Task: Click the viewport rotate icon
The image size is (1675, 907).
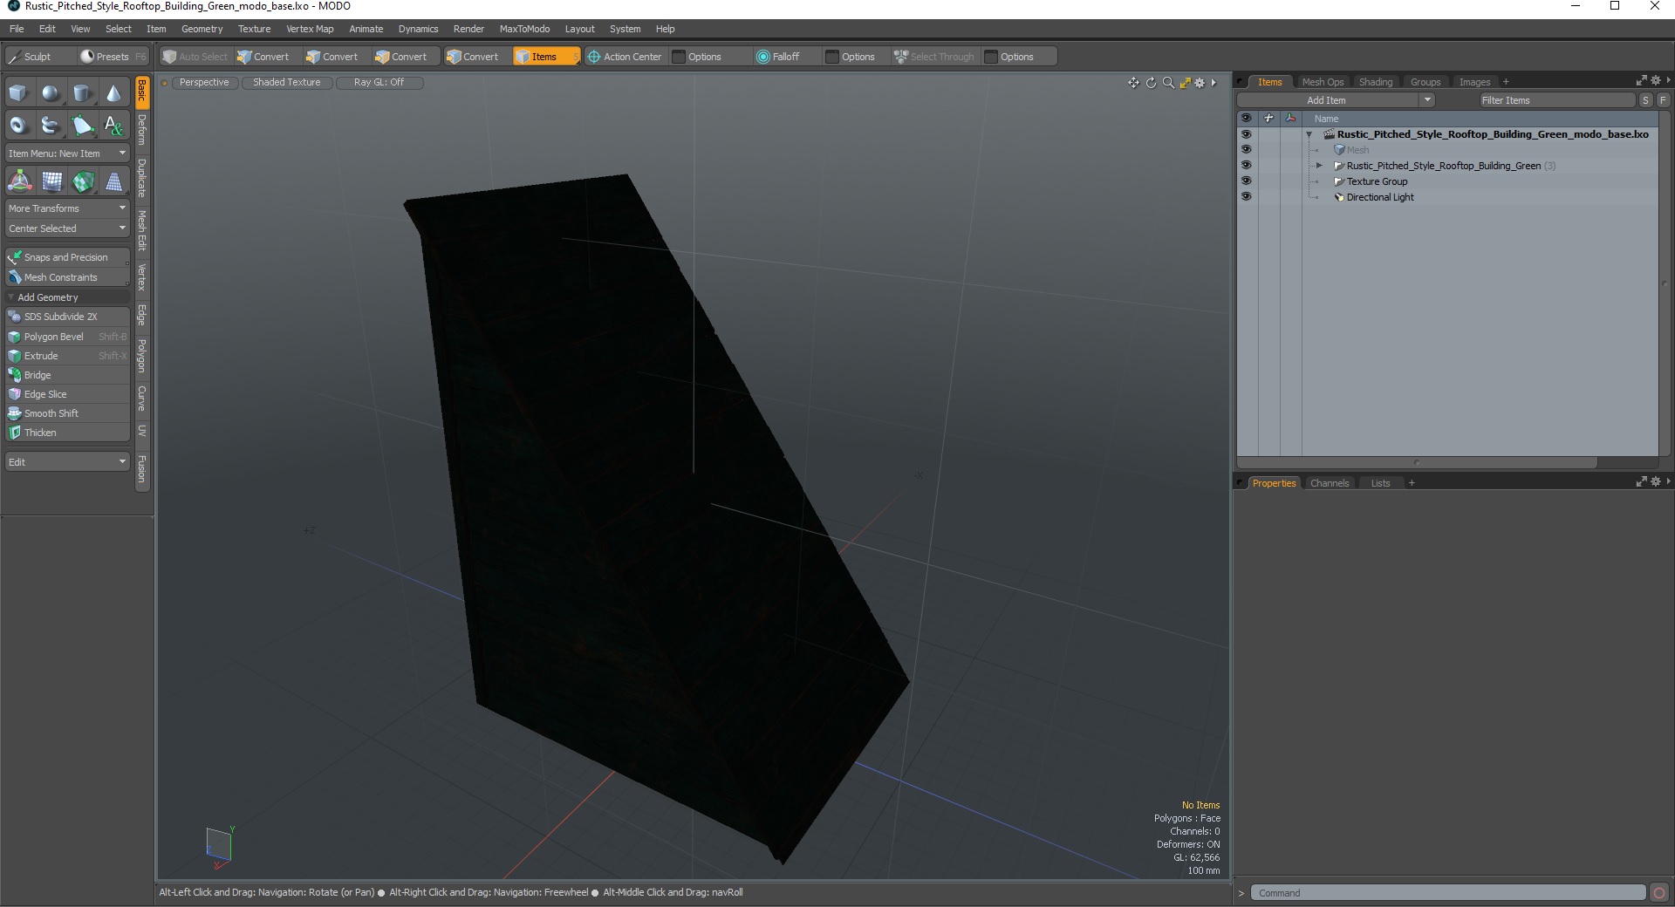Action: point(1151,83)
